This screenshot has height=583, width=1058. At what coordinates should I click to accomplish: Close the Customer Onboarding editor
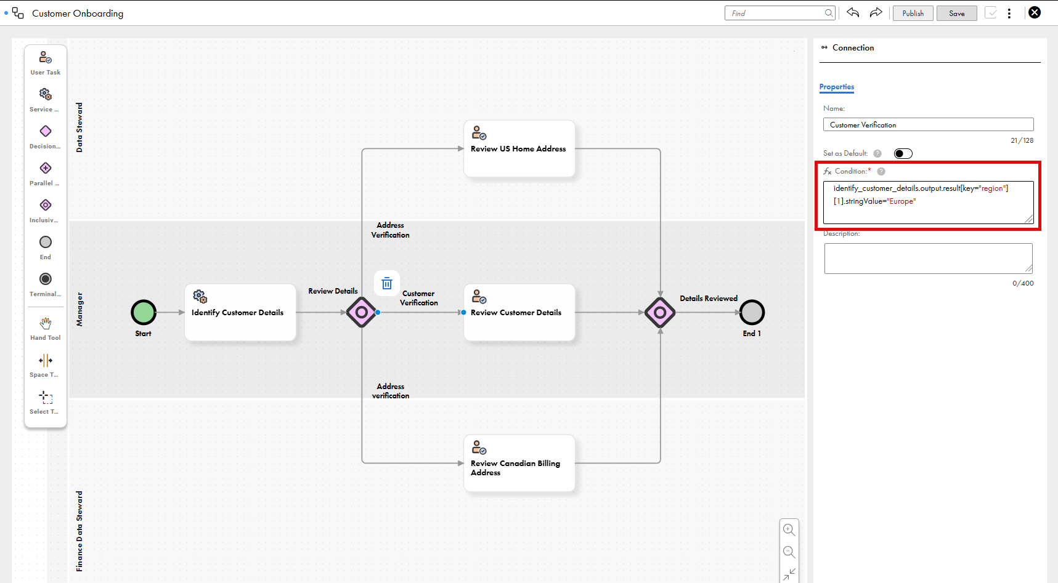[1035, 12]
